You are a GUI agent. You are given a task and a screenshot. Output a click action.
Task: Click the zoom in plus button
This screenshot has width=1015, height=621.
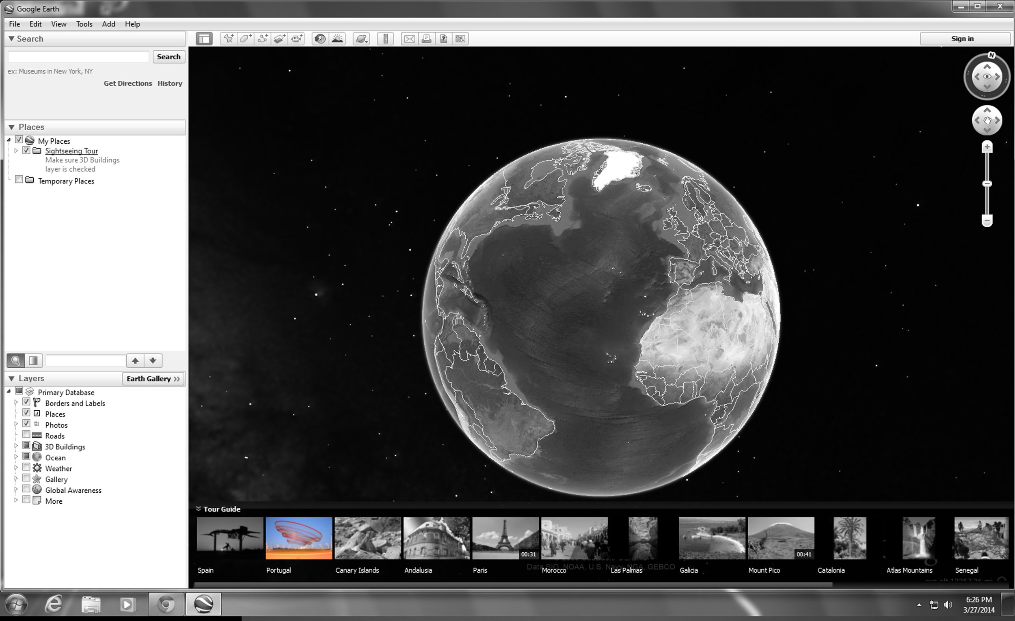tap(987, 147)
